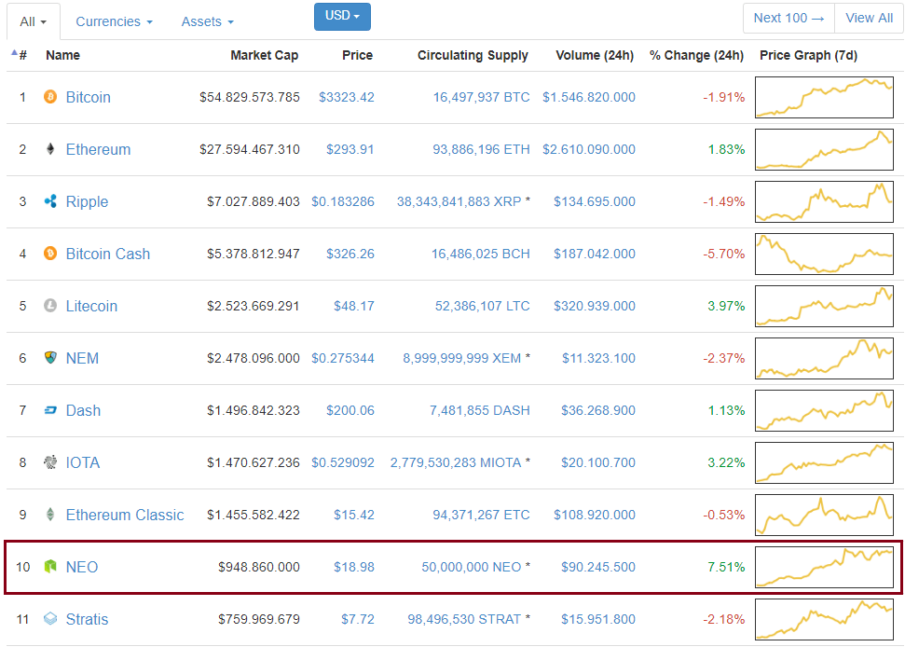Go to the Next 100 page
Image resolution: width=905 pixels, height=647 pixels.
pos(788,18)
